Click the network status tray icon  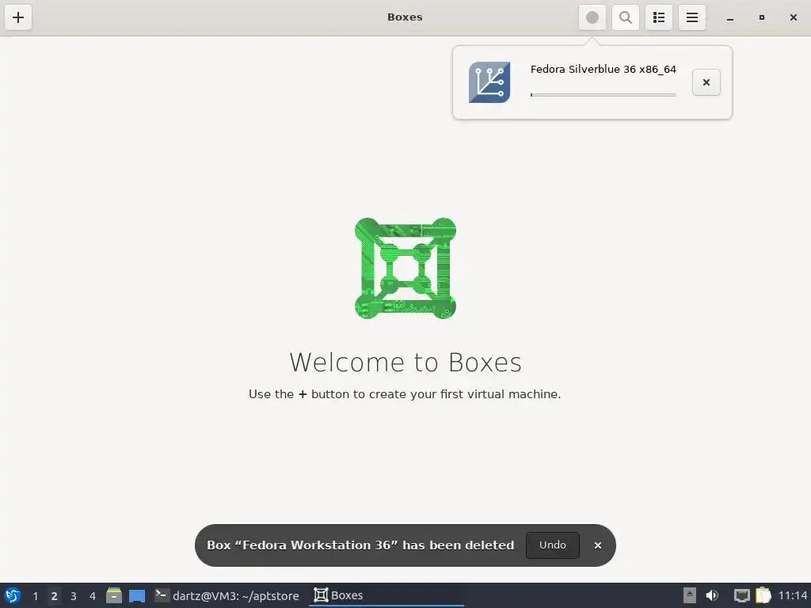[x=741, y=595]
